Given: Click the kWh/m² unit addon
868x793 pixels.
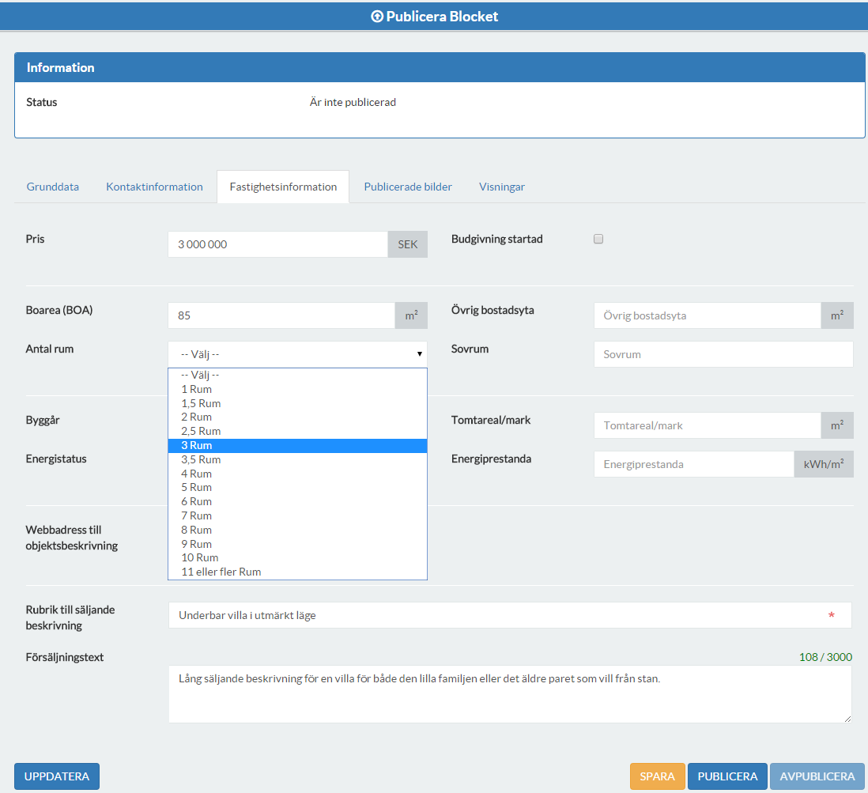Looking at the screenshot, I should (x=824, y=464).
